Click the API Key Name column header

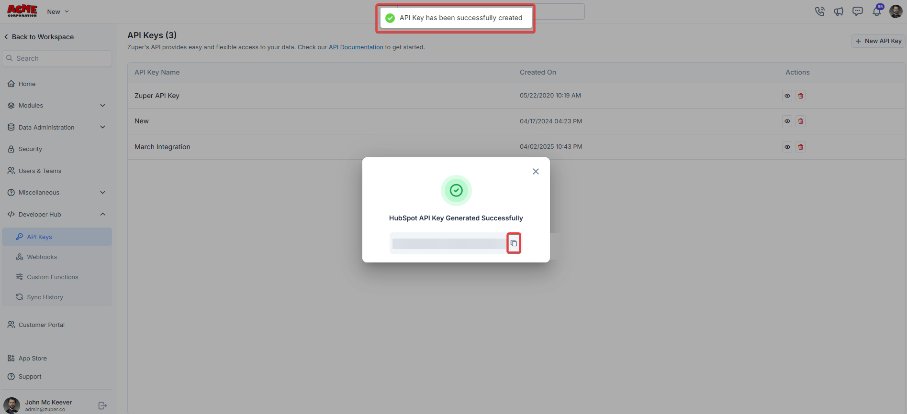tap(157, 72)
